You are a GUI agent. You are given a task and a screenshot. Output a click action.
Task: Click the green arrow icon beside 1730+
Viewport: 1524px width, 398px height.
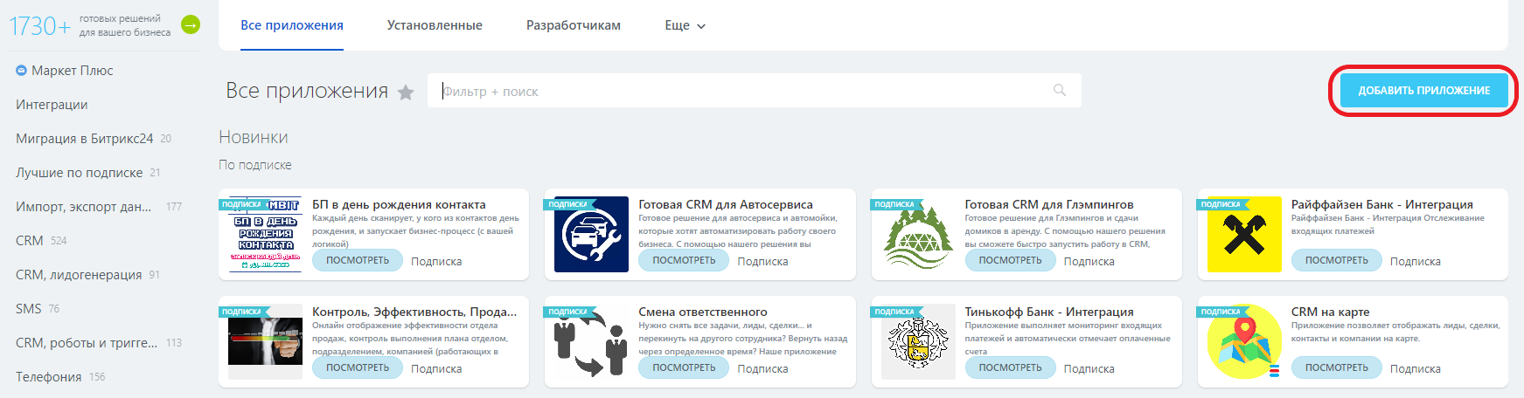pyautogui.click(x=191, y=25)
